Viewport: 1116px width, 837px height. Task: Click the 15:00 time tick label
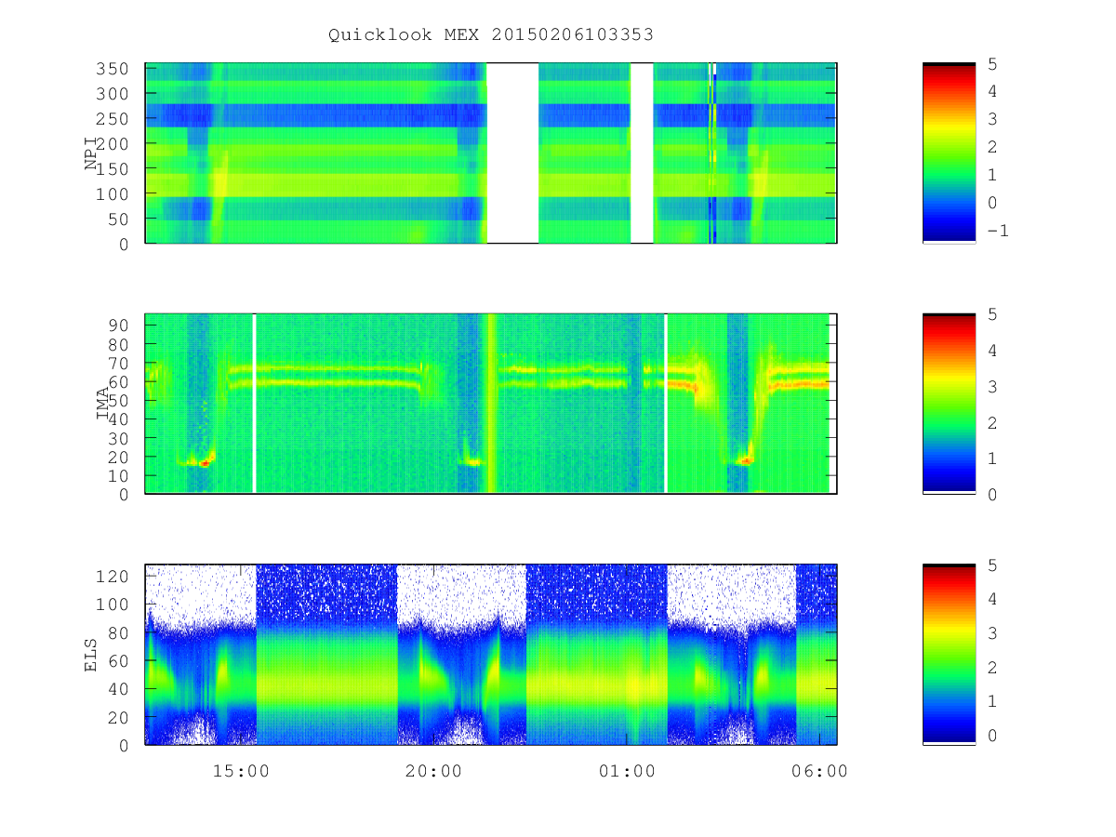pos(241,771)
